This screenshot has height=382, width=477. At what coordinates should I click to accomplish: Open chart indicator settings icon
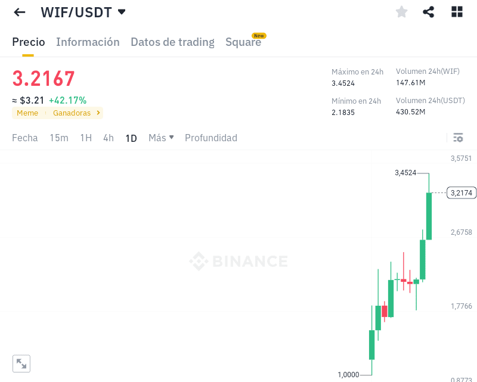[x=458, y=138]
